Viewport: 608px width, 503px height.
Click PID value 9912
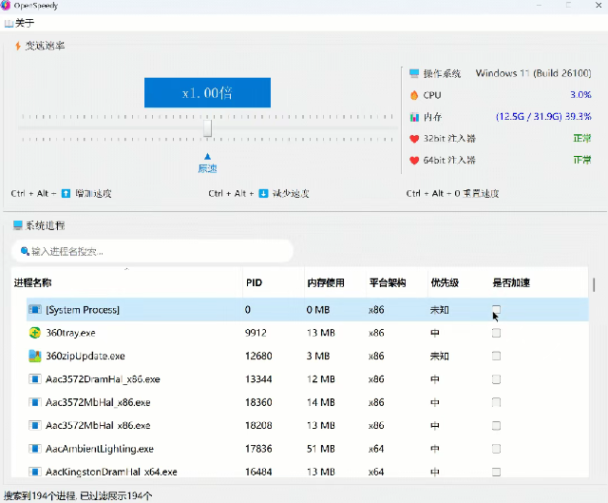point(256,333)
